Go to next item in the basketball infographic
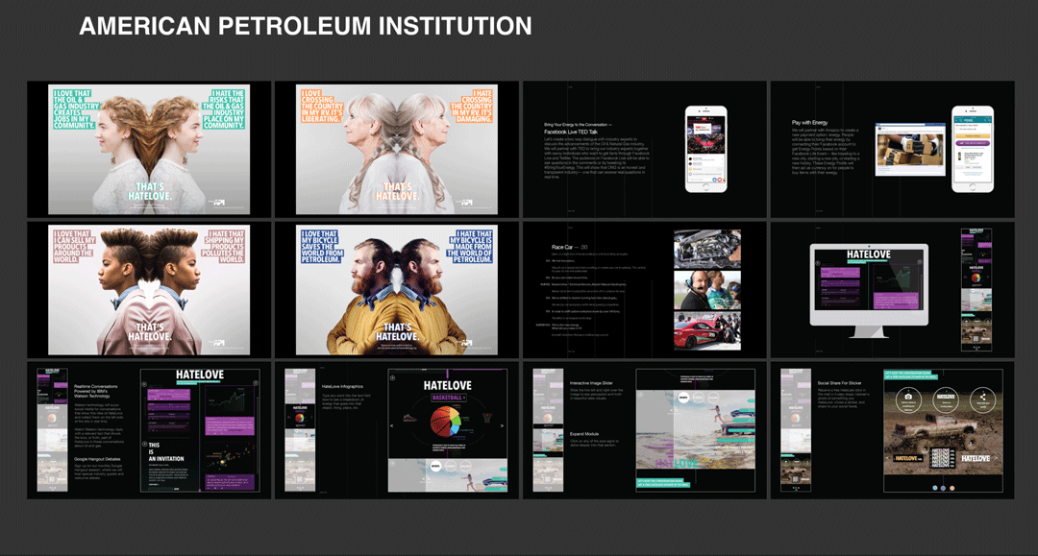Image resolution: width=1038 pixels, height=556 pixels. (502, 425)
